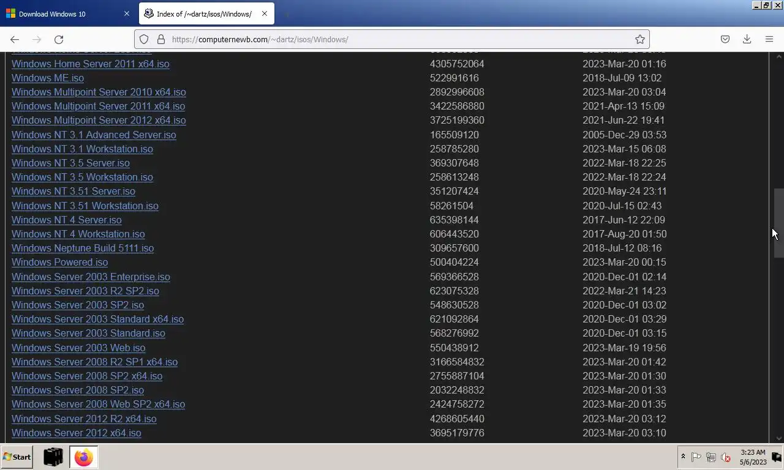Download Windows NT 3.1 Advanced Server.iso
Screen dimensions: 784x470
[x=94, y=135]
